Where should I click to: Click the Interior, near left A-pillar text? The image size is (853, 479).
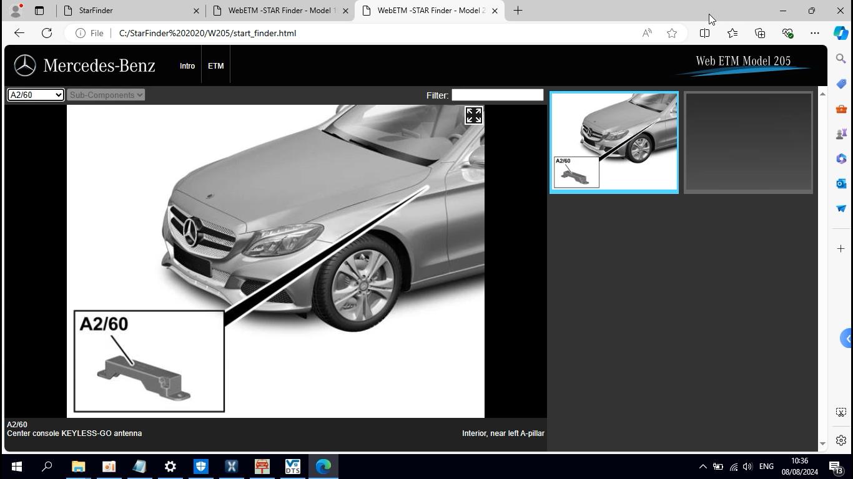click(503, 433)
